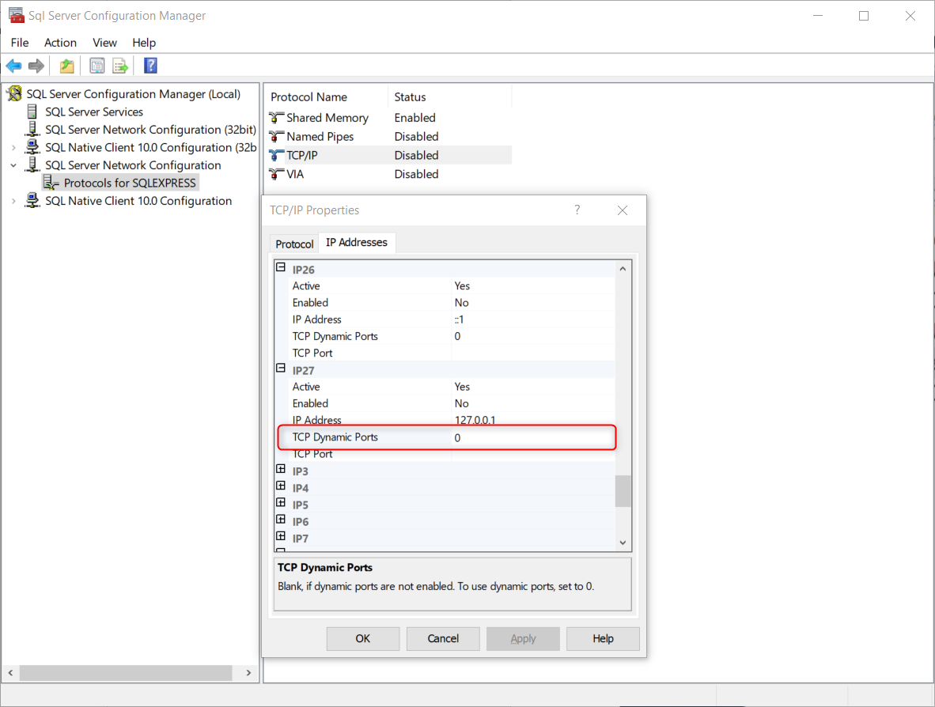The width and height of the screenshot is (935, 707).
Task: Click the IP26 Active value Yes
Action: coord(462,286)
